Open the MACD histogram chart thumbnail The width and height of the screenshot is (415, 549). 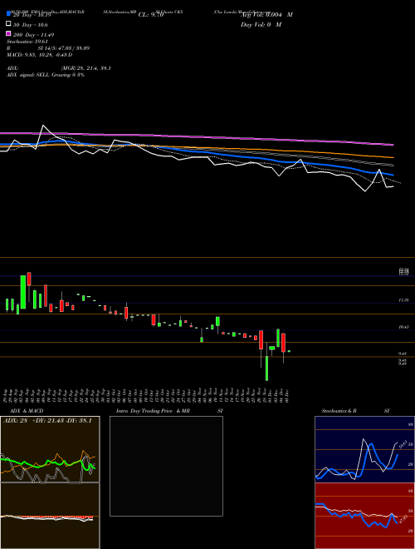click(50, 516)
